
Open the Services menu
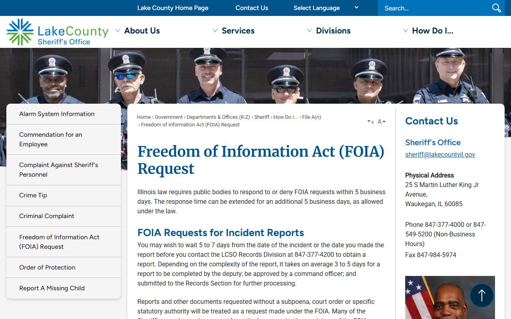point(238,31)
